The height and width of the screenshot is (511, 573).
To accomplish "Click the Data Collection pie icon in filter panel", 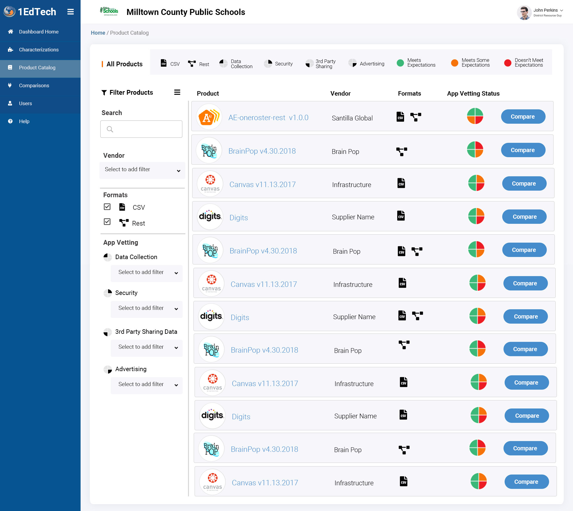I will tap(107, 257).
